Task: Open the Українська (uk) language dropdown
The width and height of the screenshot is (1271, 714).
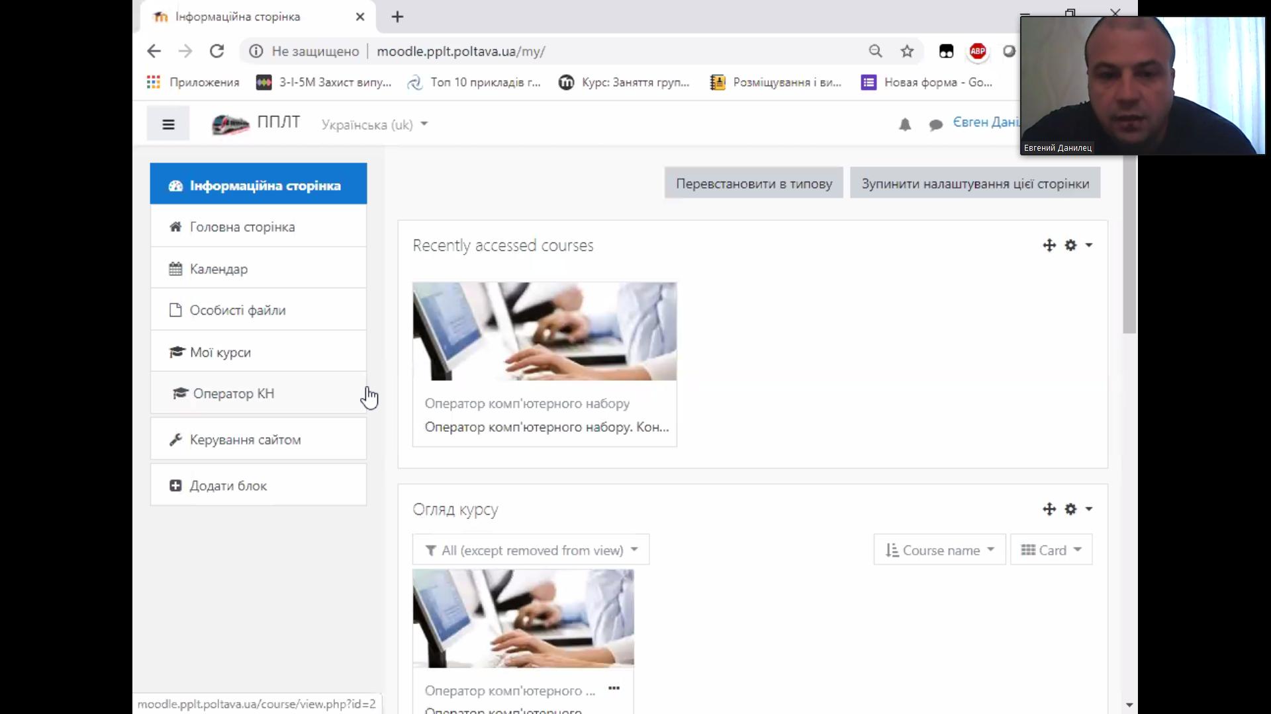Action: 375,124
